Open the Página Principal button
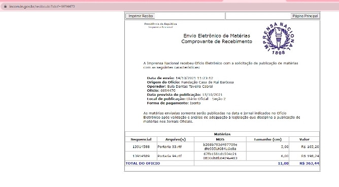The width and height of the screenshot is (339, 187). pyautogui.click(x=305, y=16)
